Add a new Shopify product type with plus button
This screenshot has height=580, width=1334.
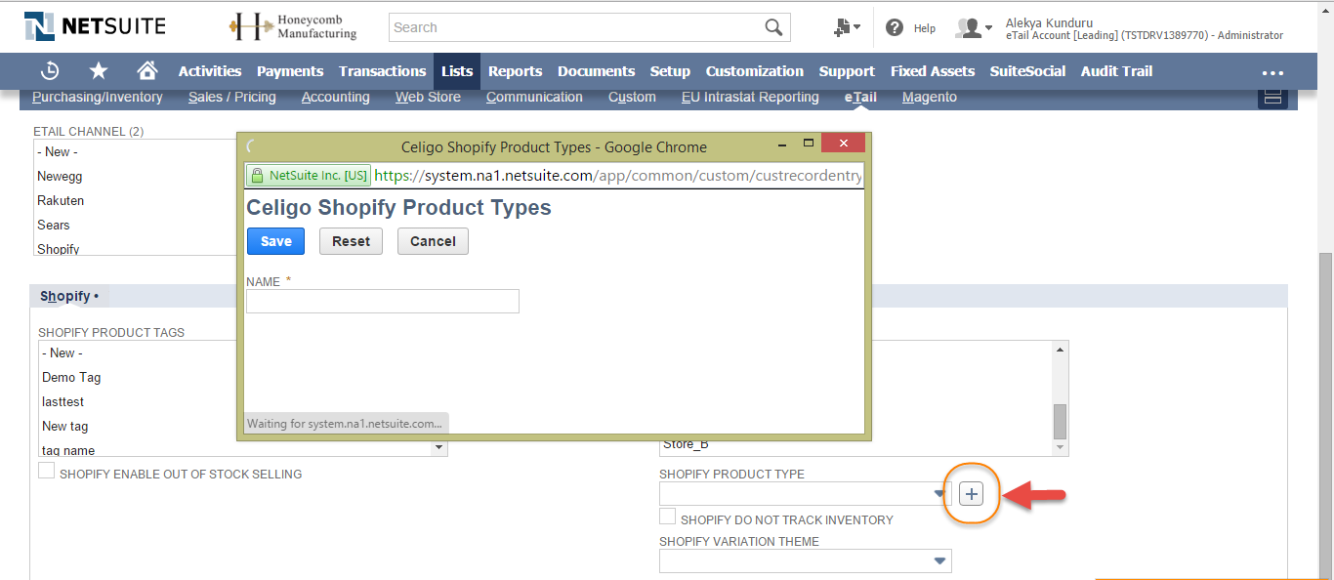coord(971,494)
